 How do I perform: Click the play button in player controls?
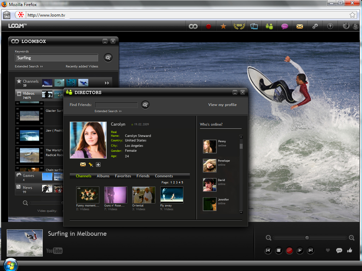(300, 251)
